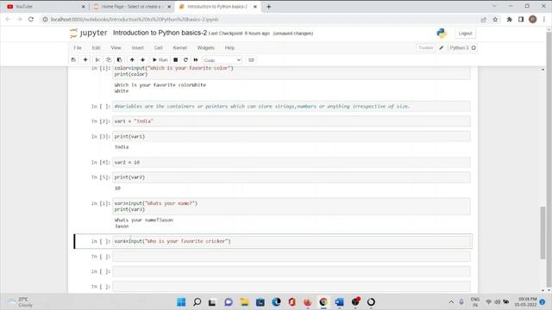Open the Edit menu
The width and height of the screenshot is (552, 310).
click(x=96, y=48)
